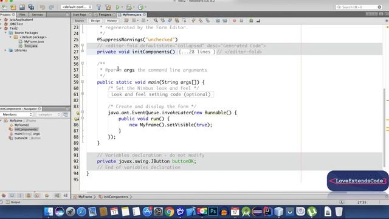Switch to Design view button
The height and width of the screenshot is (219, 389).
[95, 21]
